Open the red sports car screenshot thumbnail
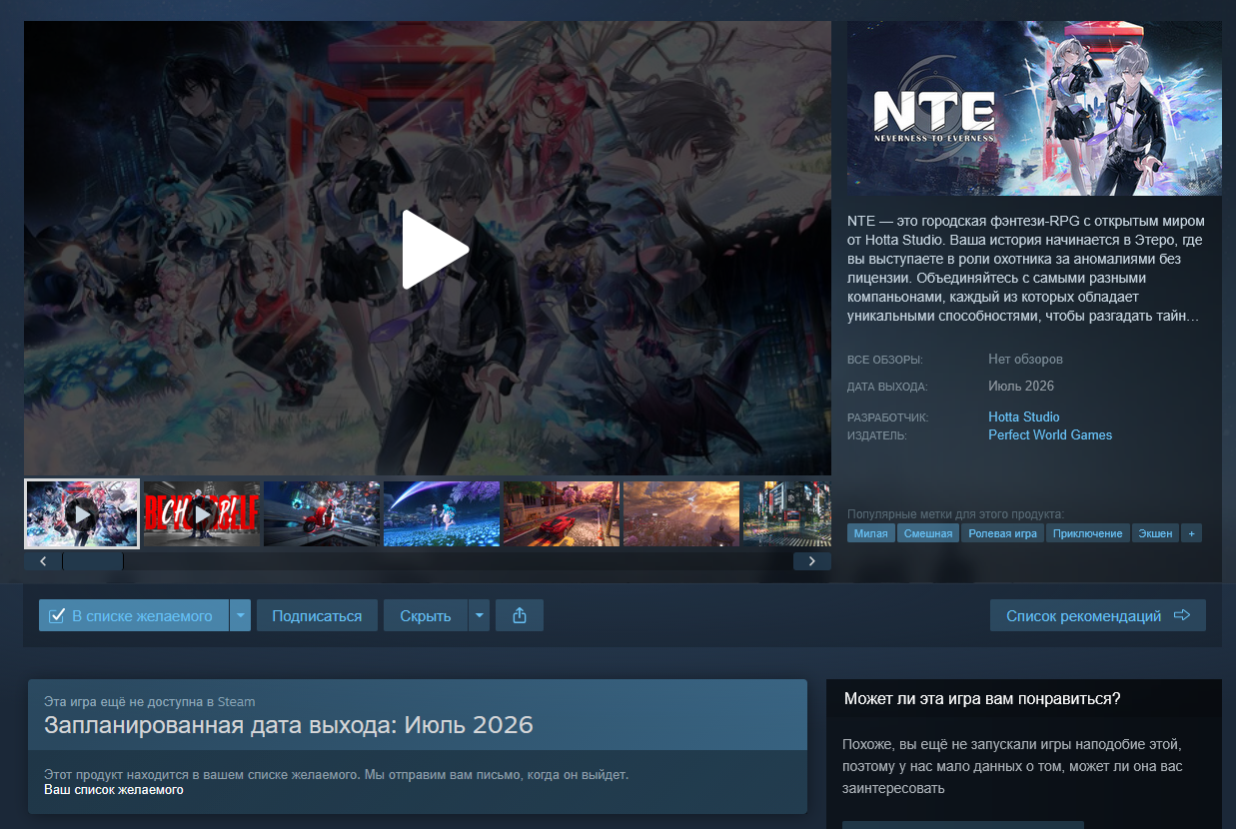1236x829 pixels. coord(561,513)
